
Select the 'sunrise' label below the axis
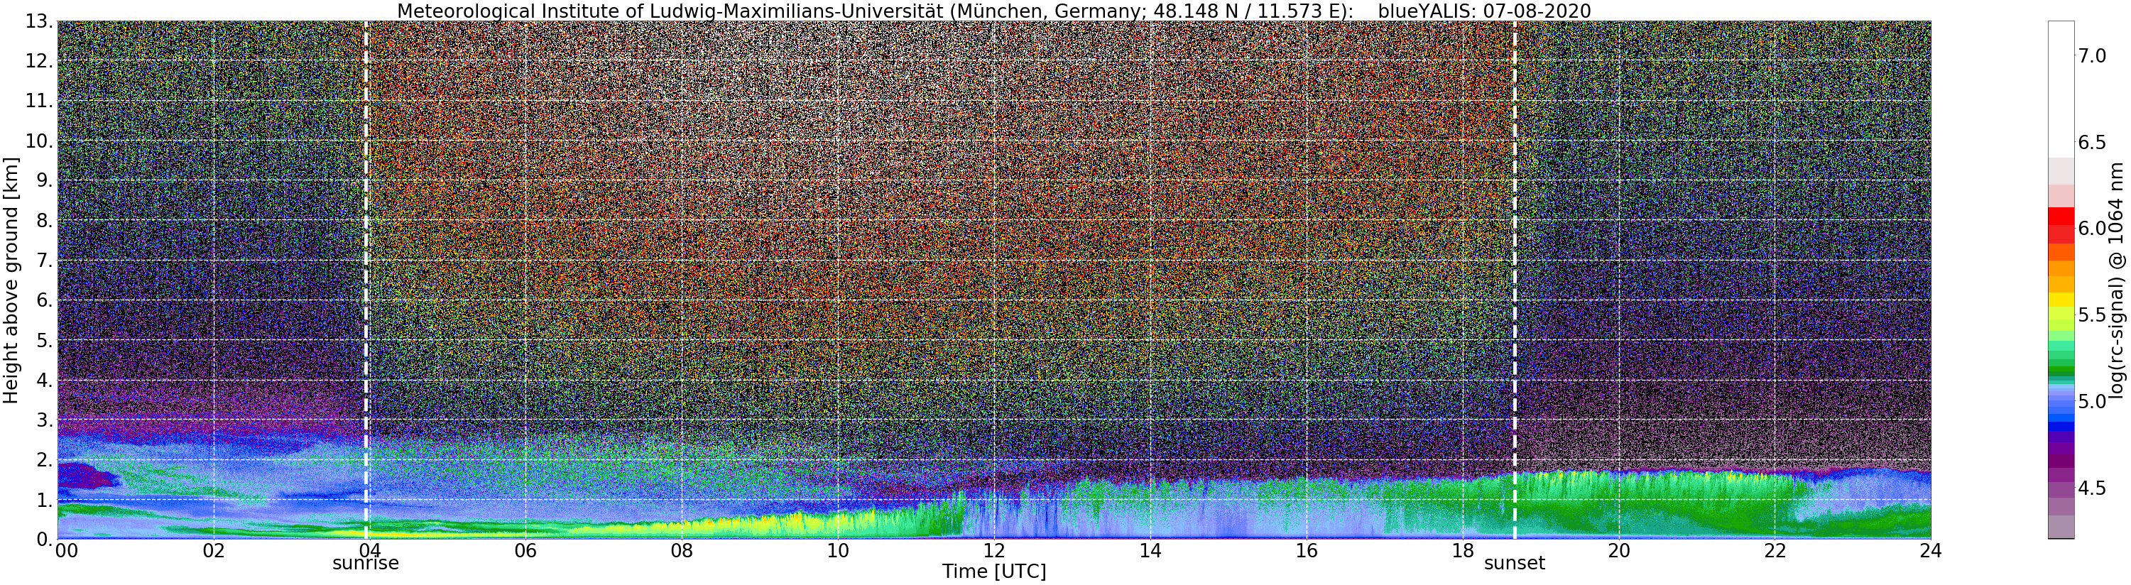tap(366, 564)
